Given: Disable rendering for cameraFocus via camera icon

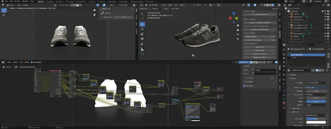Looking at the screenshot, I should 328,20.
